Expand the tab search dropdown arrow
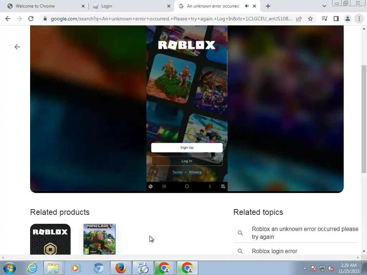The image size is (367, 275). [324, 6]
